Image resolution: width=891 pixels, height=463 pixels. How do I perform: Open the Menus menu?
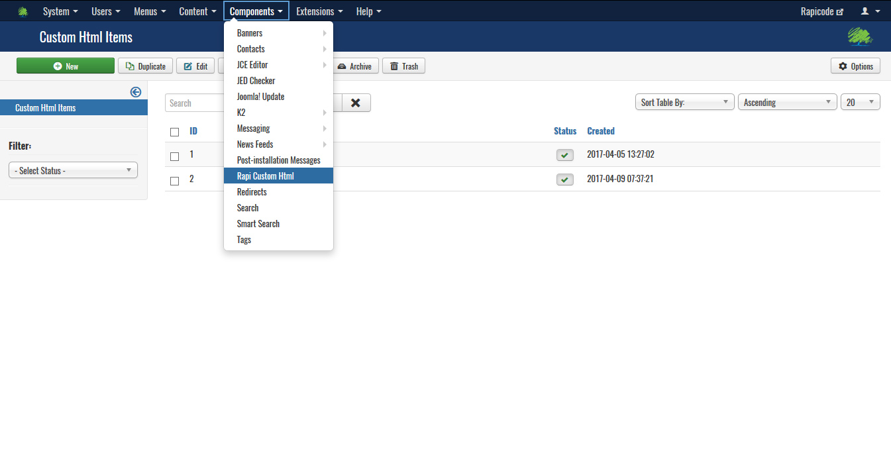tap(150, 11)
